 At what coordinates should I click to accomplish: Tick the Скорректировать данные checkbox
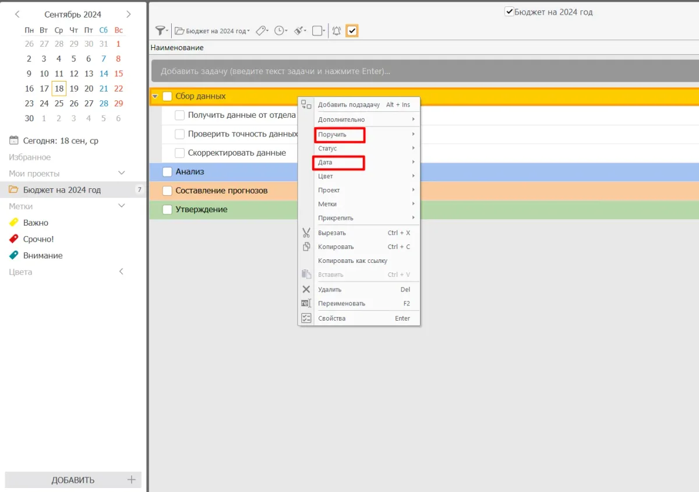(x=179, y=153)
